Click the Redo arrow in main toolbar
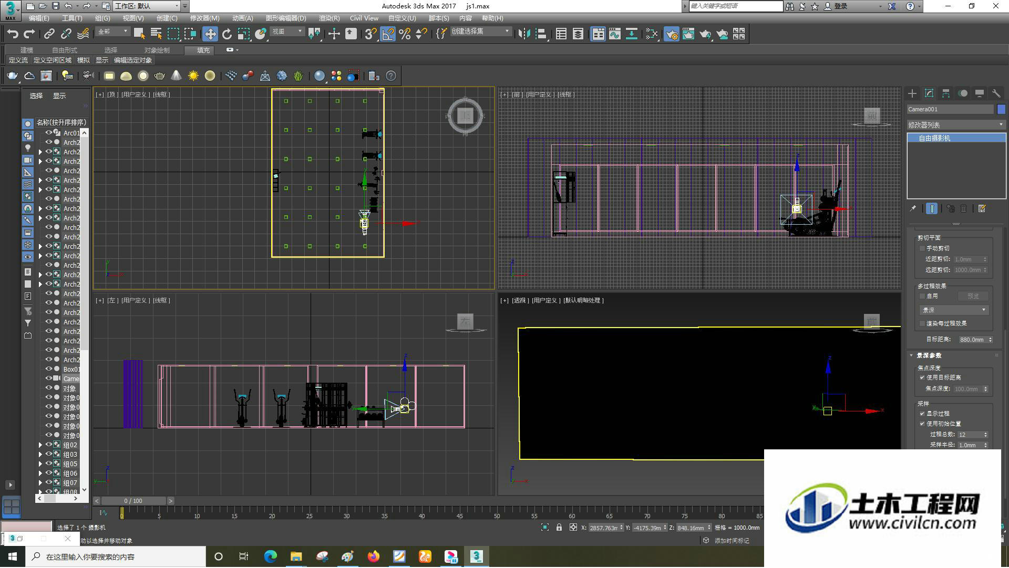Screen dimensions: 1009x568 pos(29,34)
